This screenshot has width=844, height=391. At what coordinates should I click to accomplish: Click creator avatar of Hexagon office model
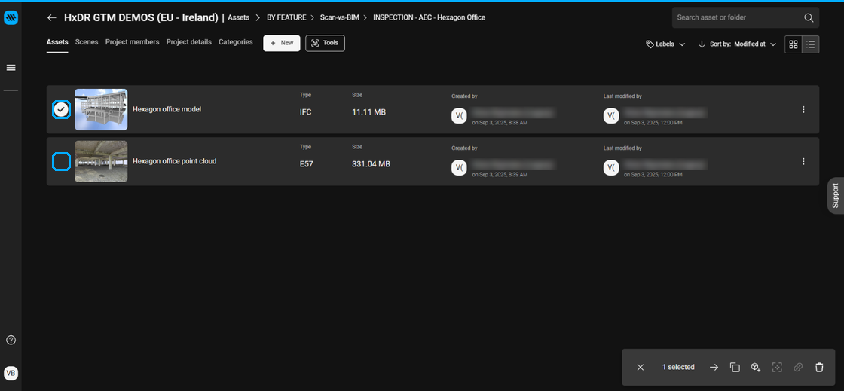coord(459,116)
